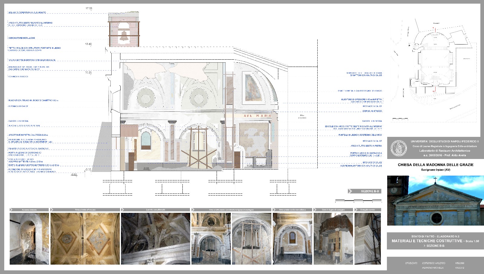
Task: Click the fresco lunette painting in the section
Action: tap(253, 88)
